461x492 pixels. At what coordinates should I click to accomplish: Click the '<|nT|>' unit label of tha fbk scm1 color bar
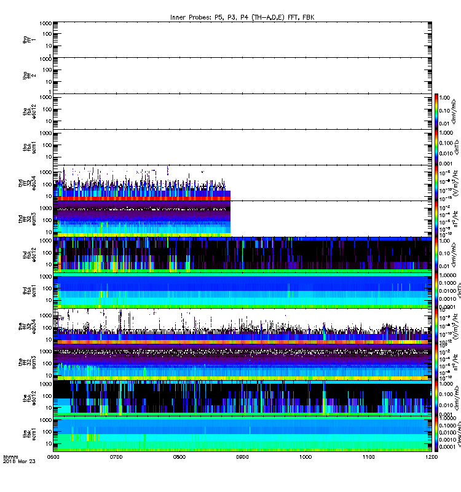pos(456,147)
